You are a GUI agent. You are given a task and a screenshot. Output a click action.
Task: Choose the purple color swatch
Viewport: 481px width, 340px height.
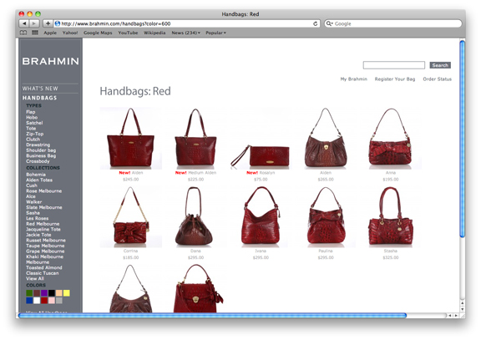click(x=44, y=293)
